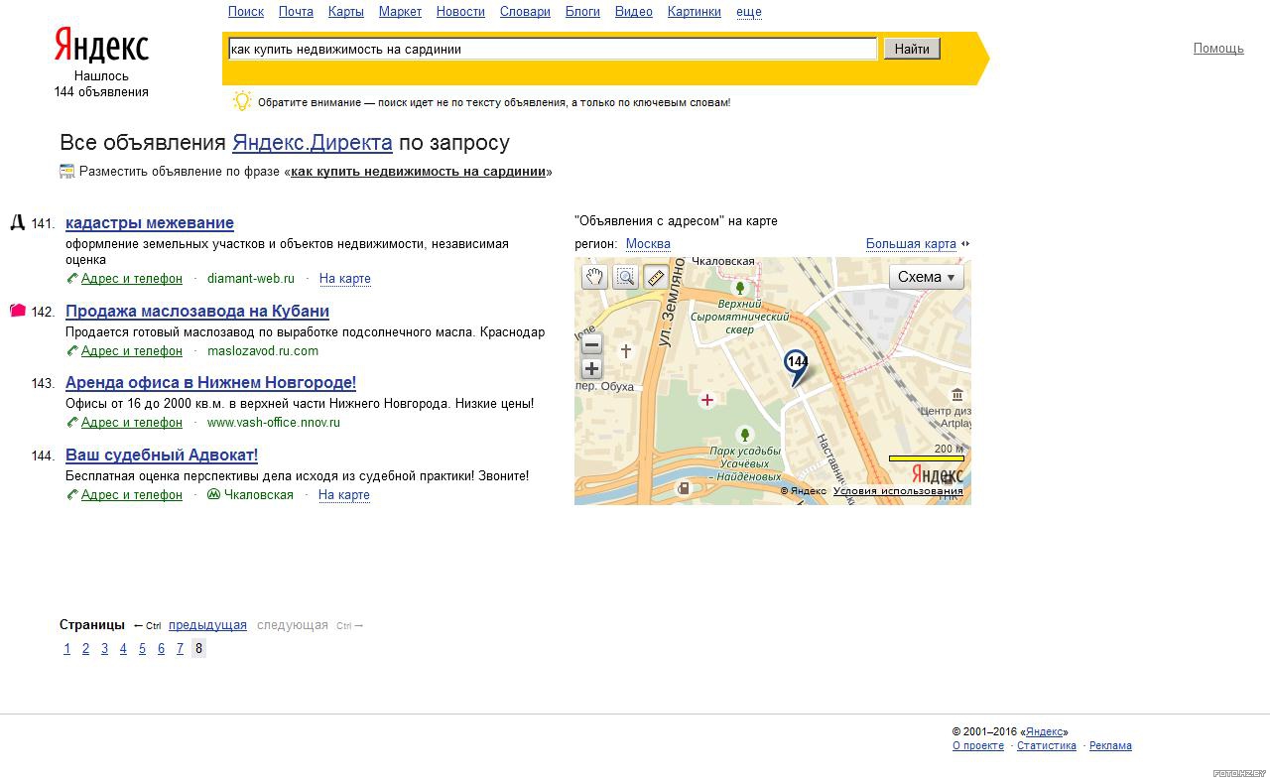Click the pink icon beside result 142
1270x781 pixels.
point(17,311)
